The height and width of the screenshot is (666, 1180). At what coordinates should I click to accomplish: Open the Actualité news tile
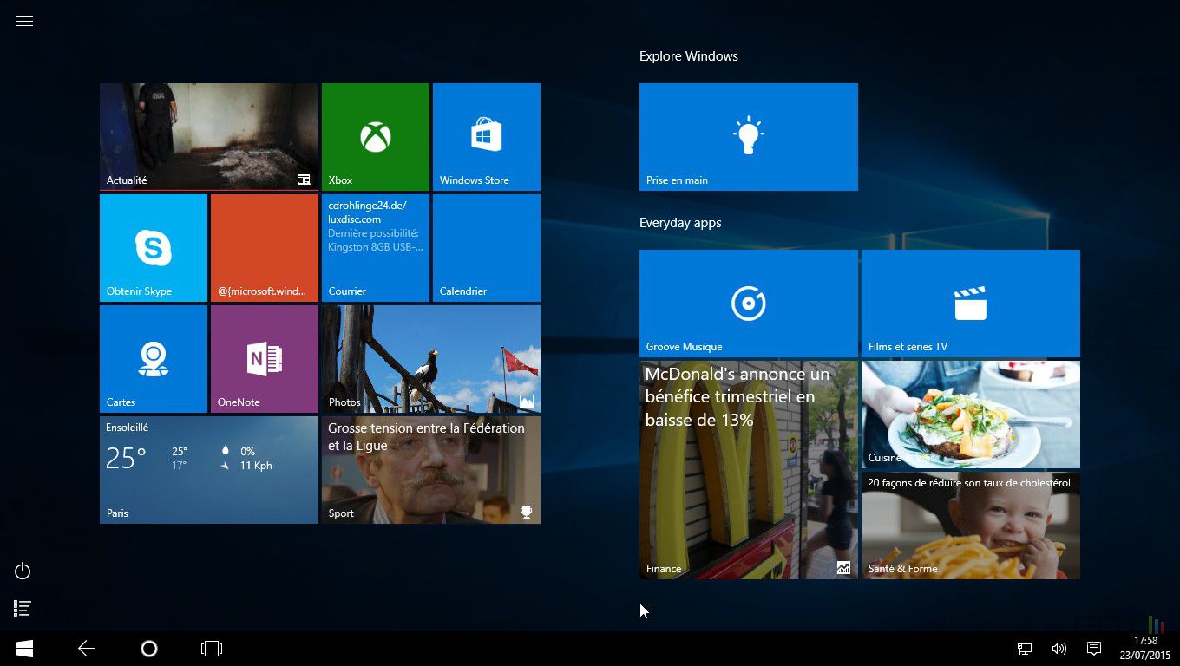pos(209,137)
